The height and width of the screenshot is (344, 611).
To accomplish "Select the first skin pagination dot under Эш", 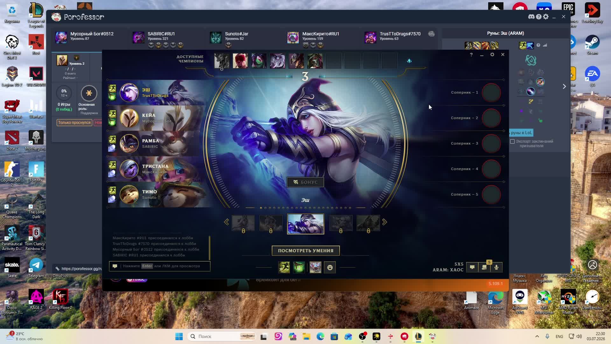I will (261, 208).
